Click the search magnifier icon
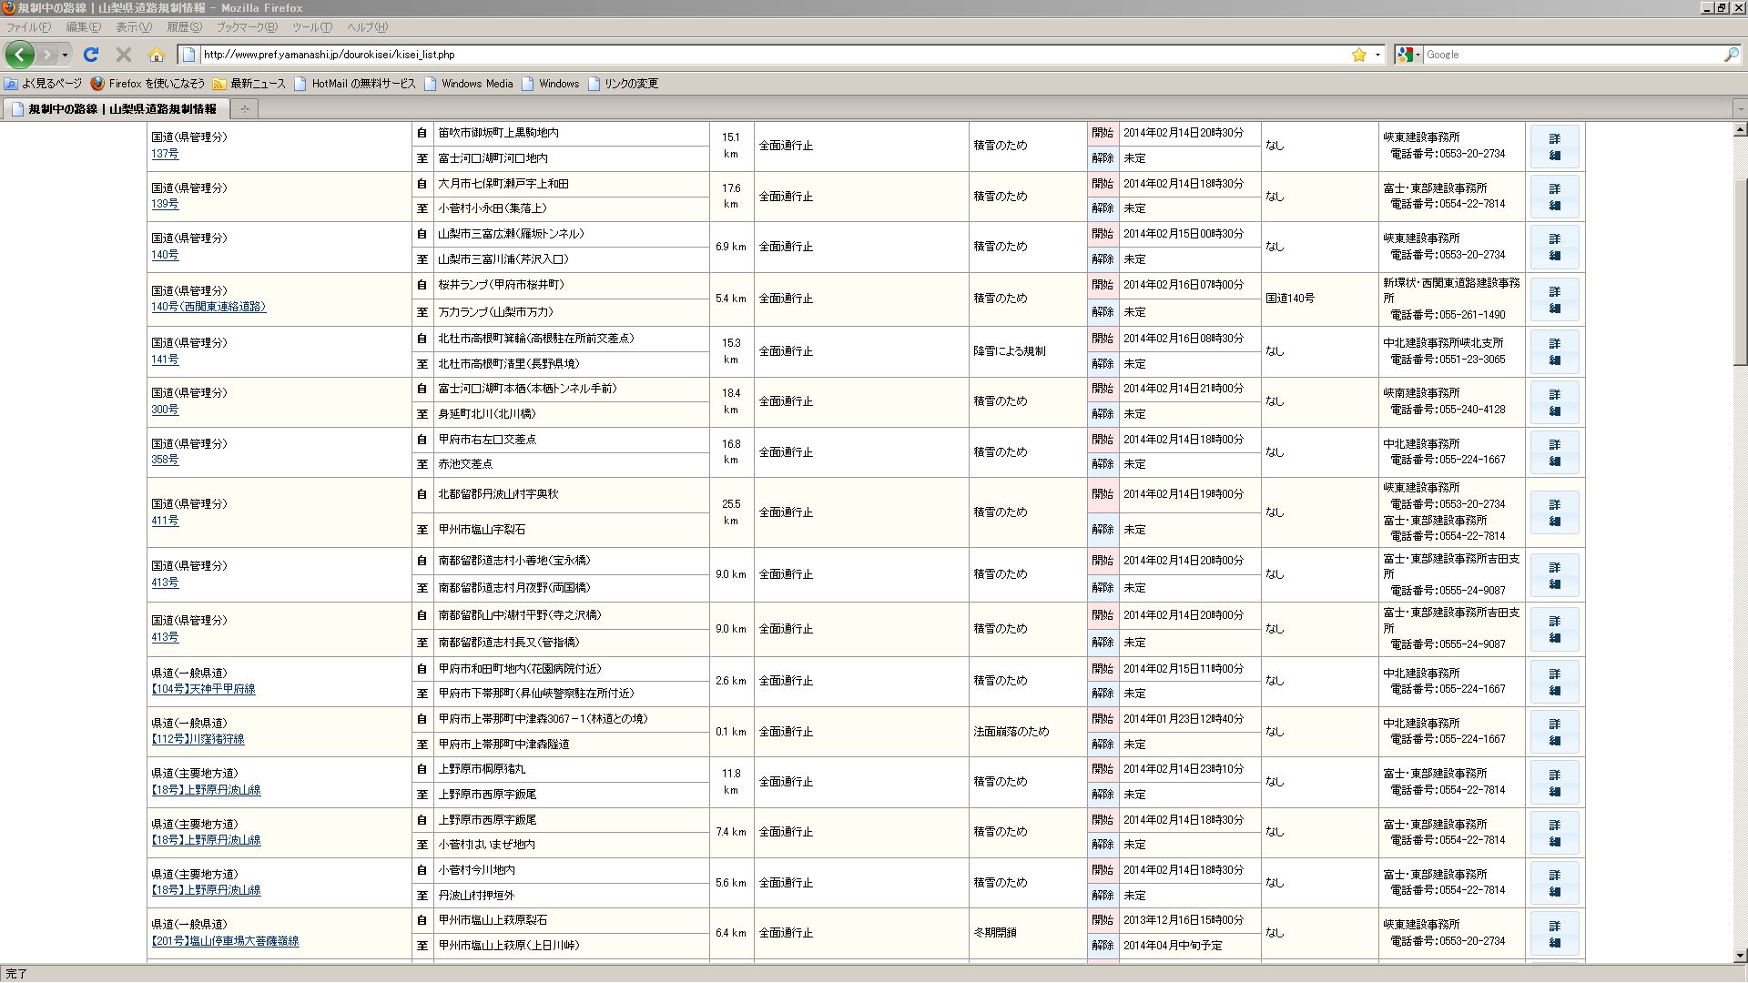Viewport: 1748px width, 983px height. [1731, 55]
